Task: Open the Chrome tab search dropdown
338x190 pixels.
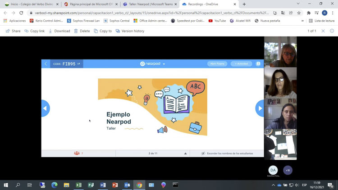Action: point(298,4)
